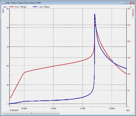
Task: Click the scrollbar right arrow
Action: tap(133, 113)
